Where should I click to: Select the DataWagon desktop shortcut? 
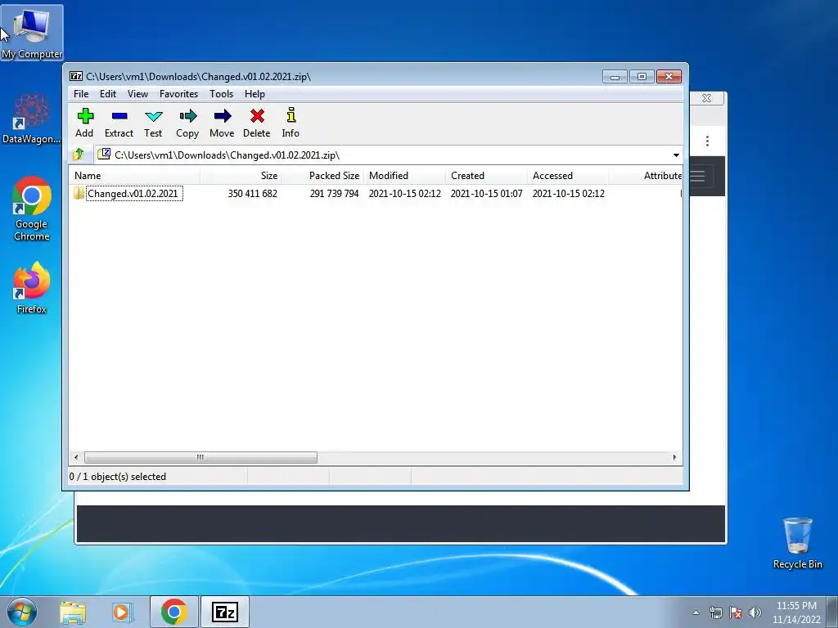tap(32, 119)
